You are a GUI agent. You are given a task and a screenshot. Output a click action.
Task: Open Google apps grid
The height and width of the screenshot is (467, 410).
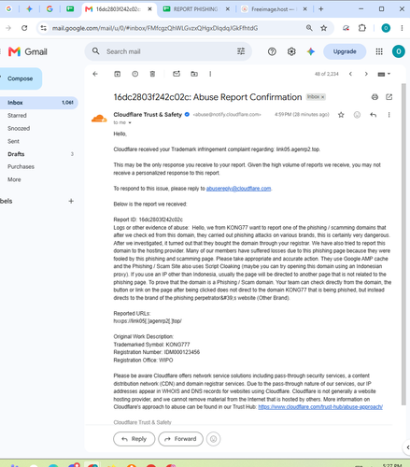(x=379, y=51)
